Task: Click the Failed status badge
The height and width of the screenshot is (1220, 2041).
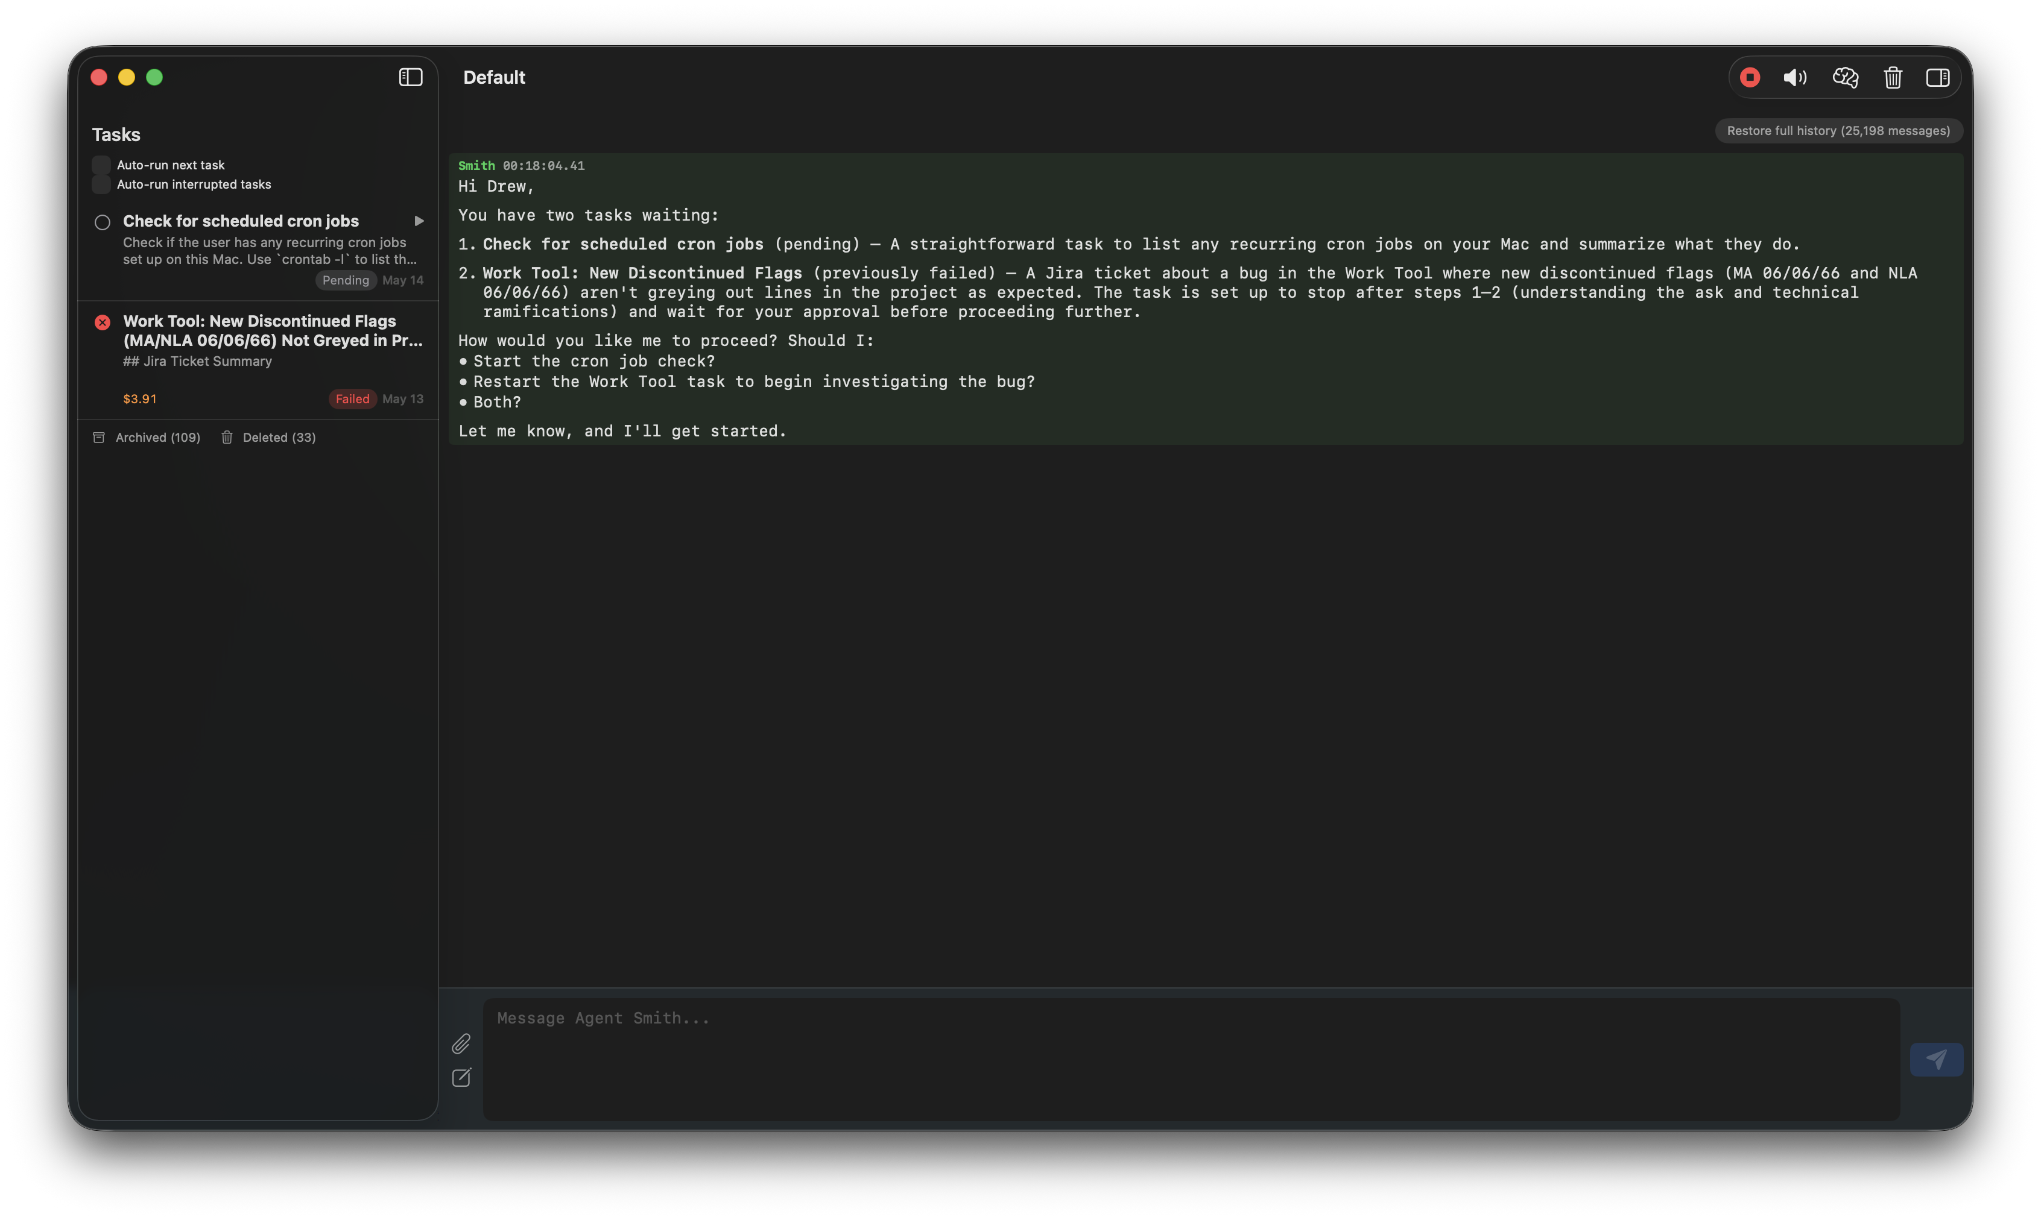Action: 352,398
